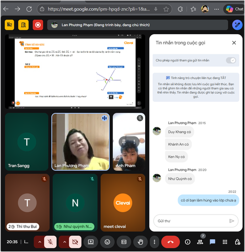This screenshot has width=245, height=252.
Task: Toggle allow participants to send messages
Action: coord(231,60)
